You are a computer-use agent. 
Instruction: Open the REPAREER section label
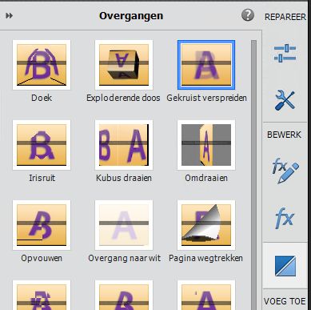click(285, 17)
